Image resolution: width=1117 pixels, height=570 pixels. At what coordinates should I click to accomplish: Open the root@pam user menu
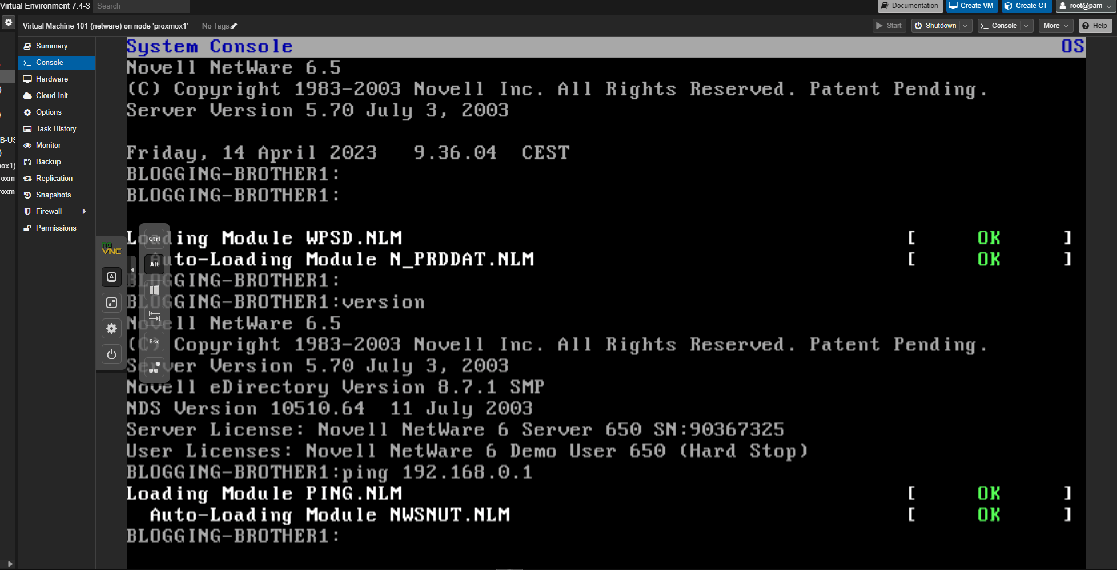coord(1085,6)
